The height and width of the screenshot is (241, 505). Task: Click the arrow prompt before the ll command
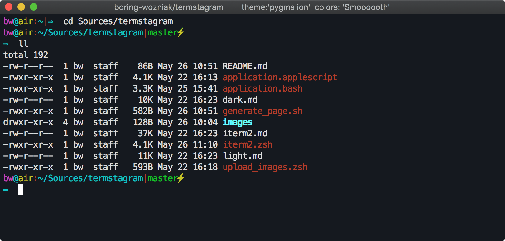[6, 44]
